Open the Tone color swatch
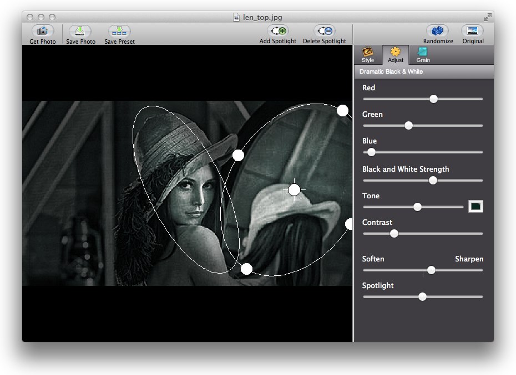The image size is (516, 375). click(475, 207)
